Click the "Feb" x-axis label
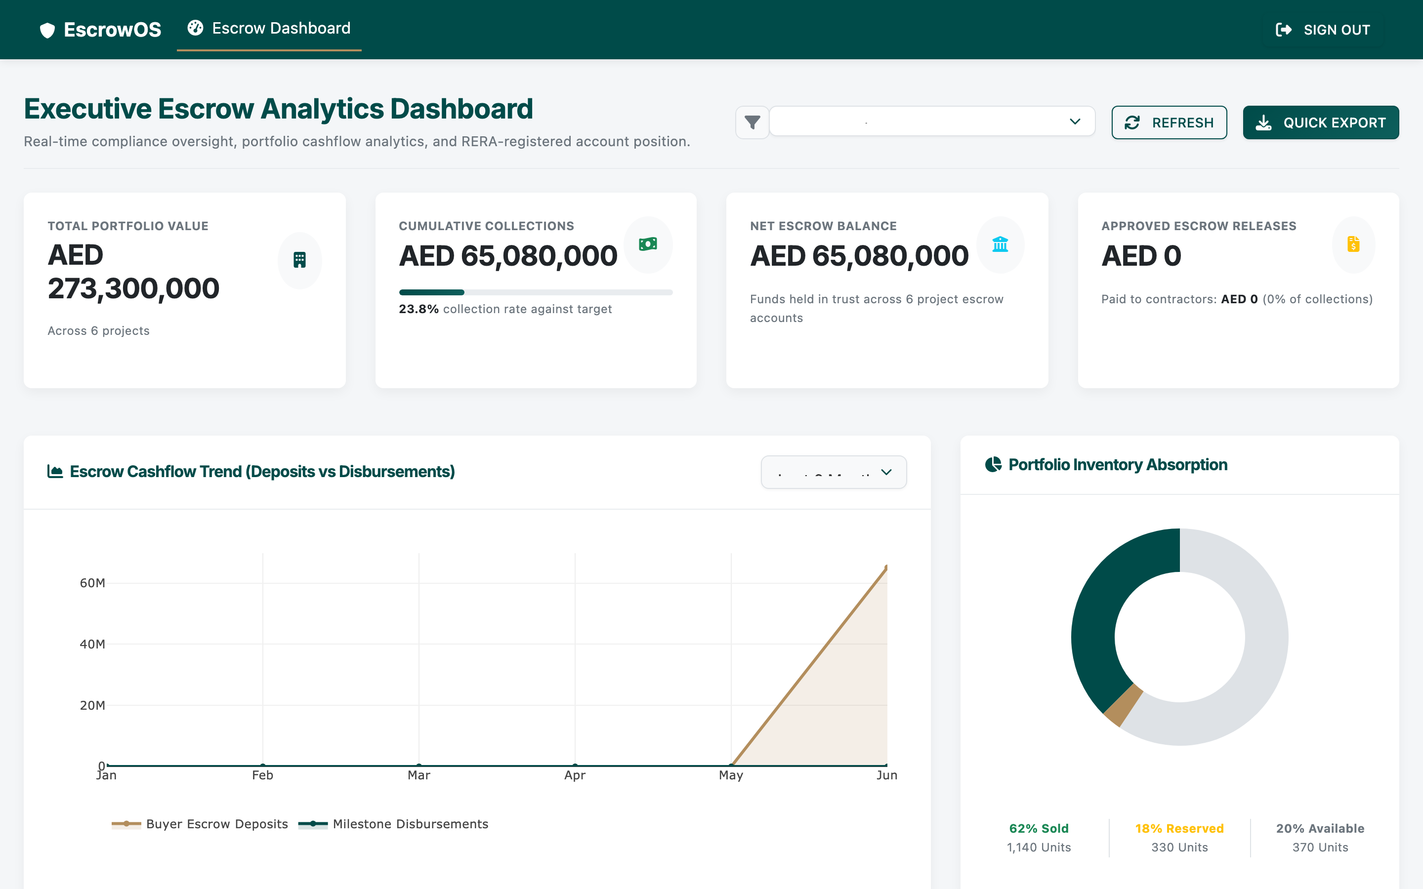 [262, 775]
